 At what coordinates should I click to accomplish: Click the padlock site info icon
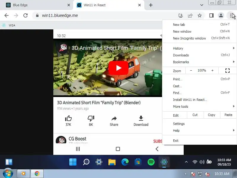[37, 15]
